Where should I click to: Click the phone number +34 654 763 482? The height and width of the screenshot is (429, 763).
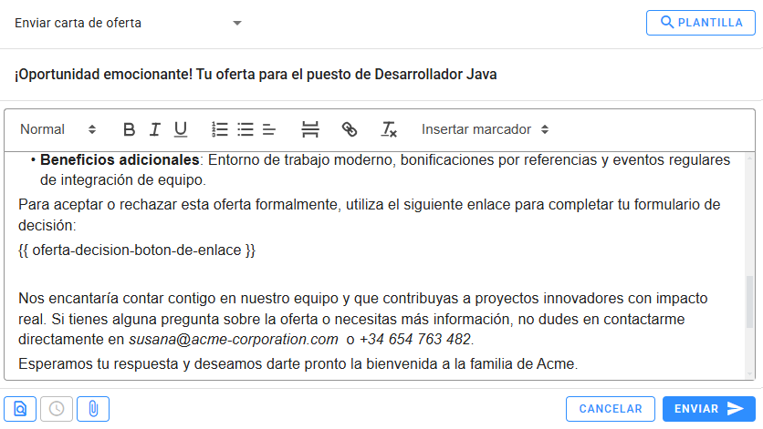point(415,339)
